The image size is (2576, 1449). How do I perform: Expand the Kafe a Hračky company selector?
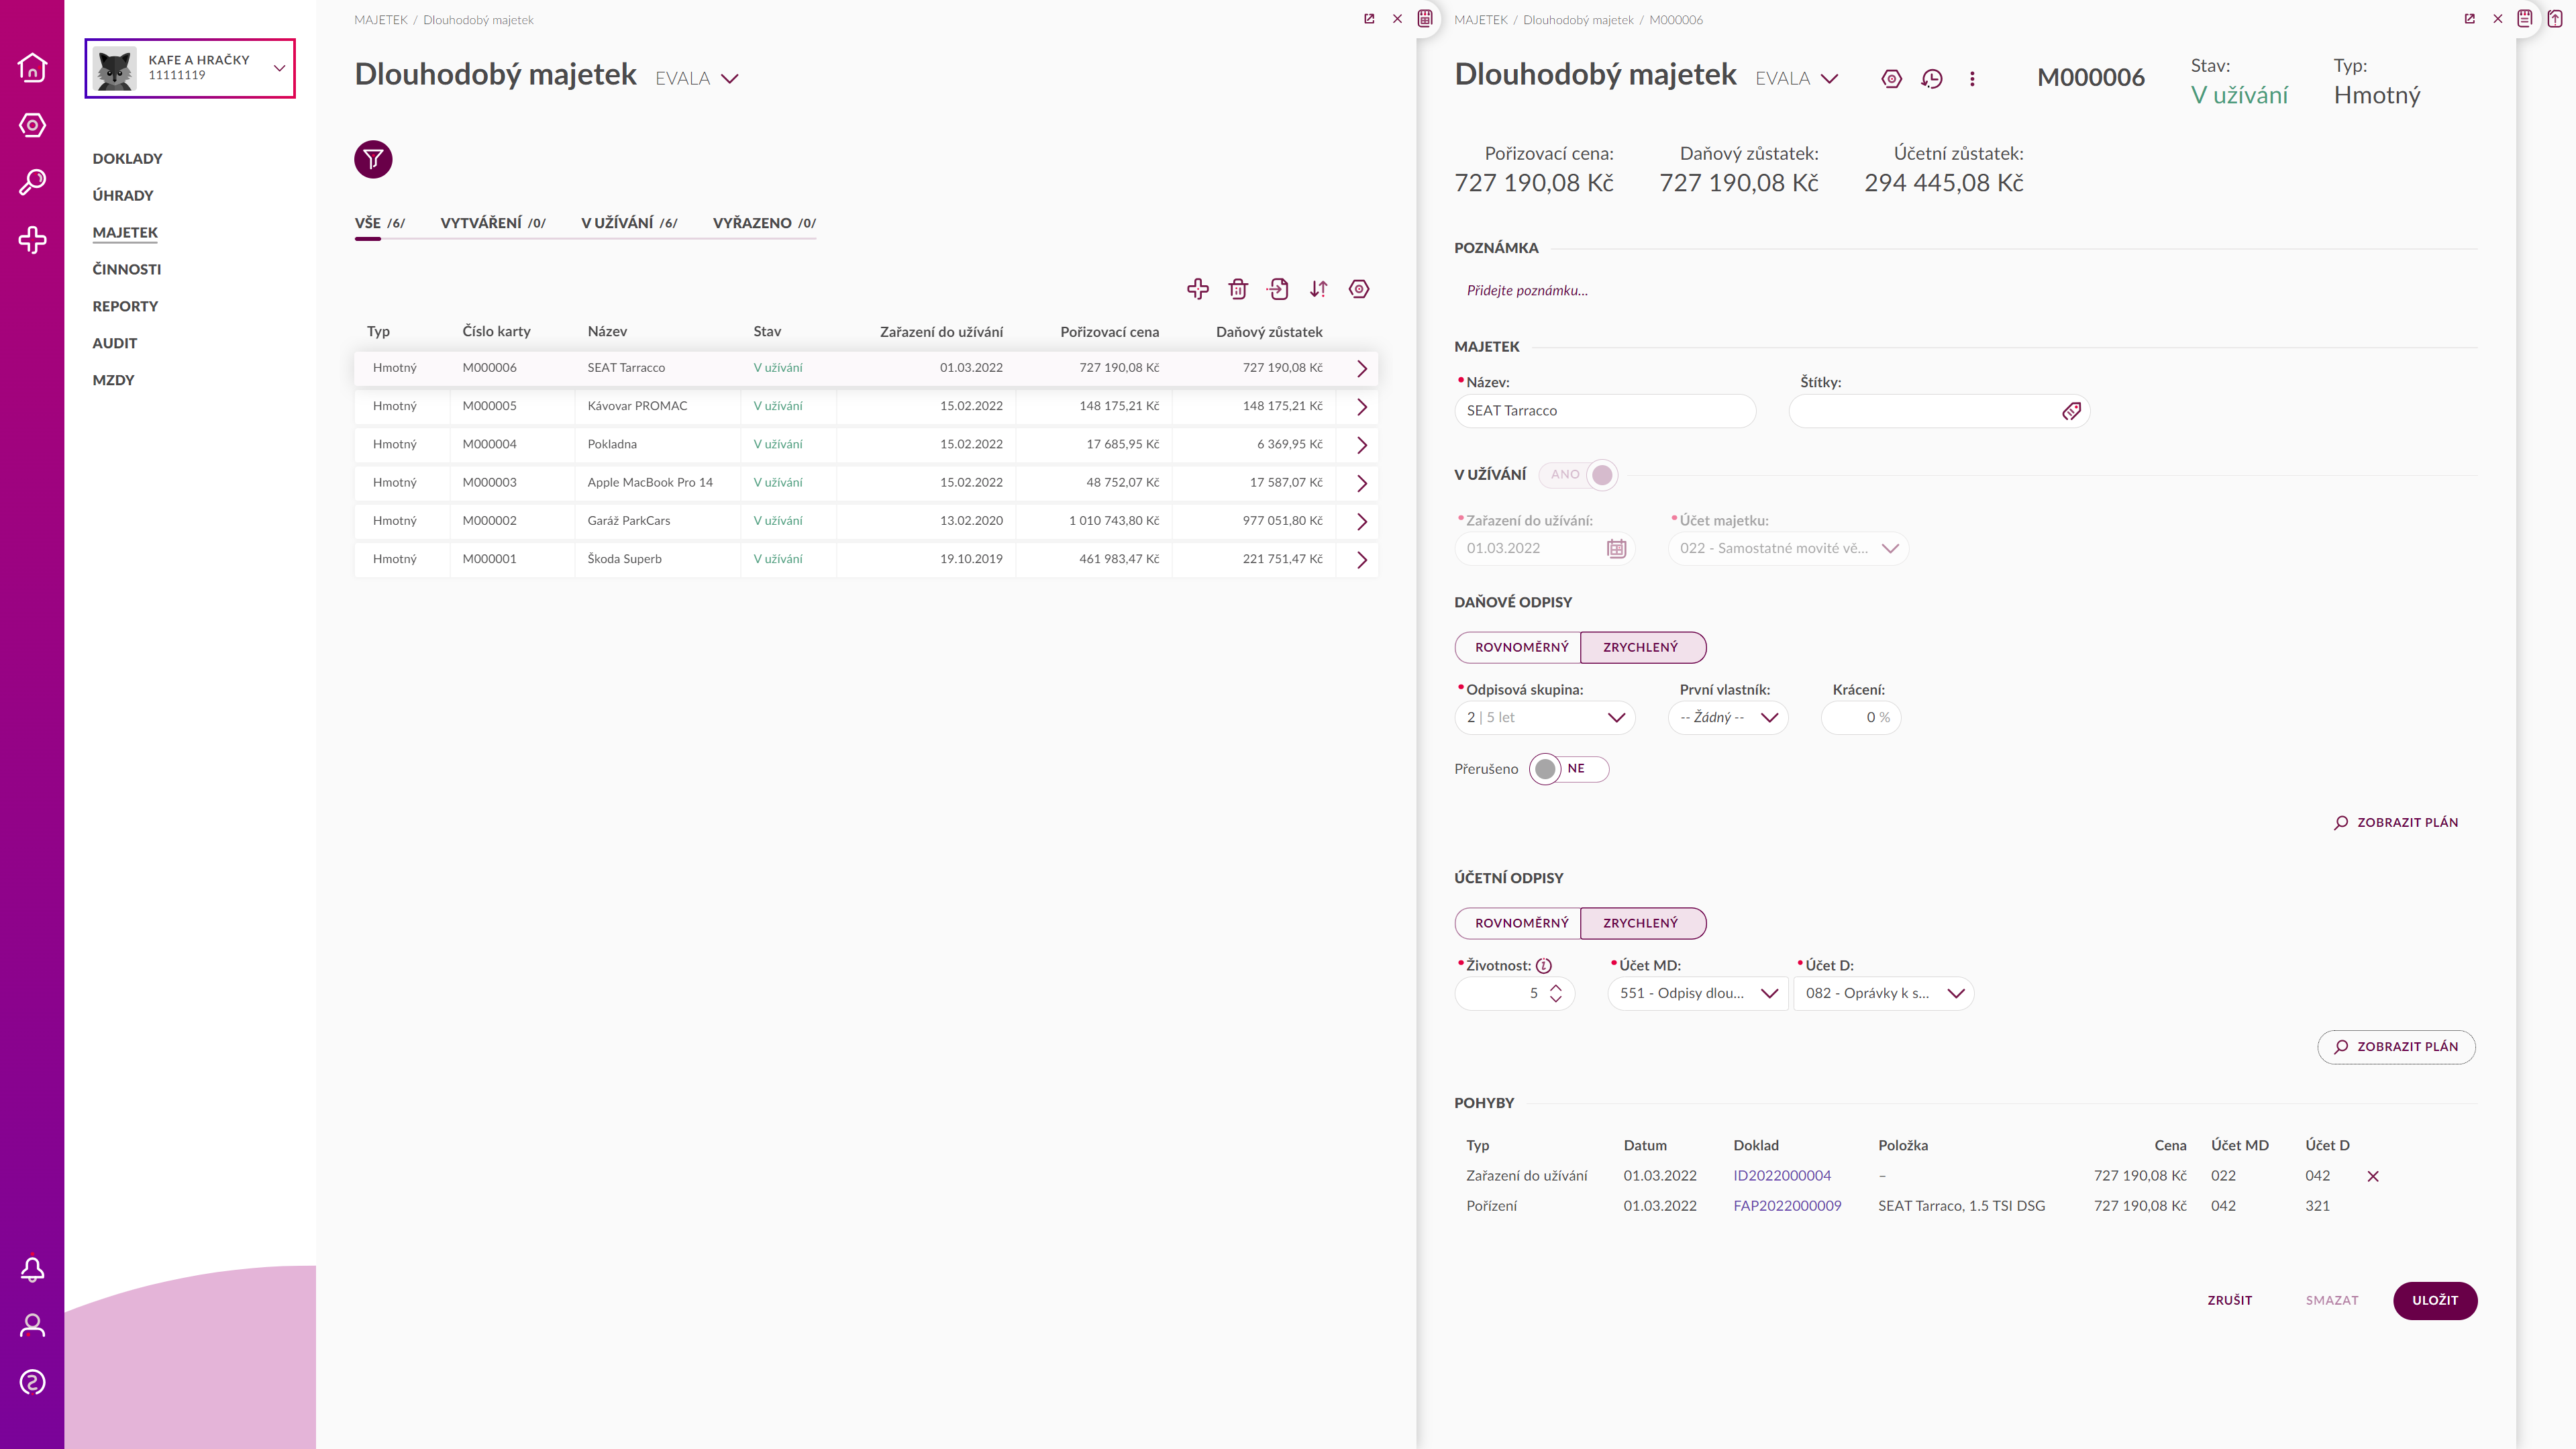tap(190, 68)
